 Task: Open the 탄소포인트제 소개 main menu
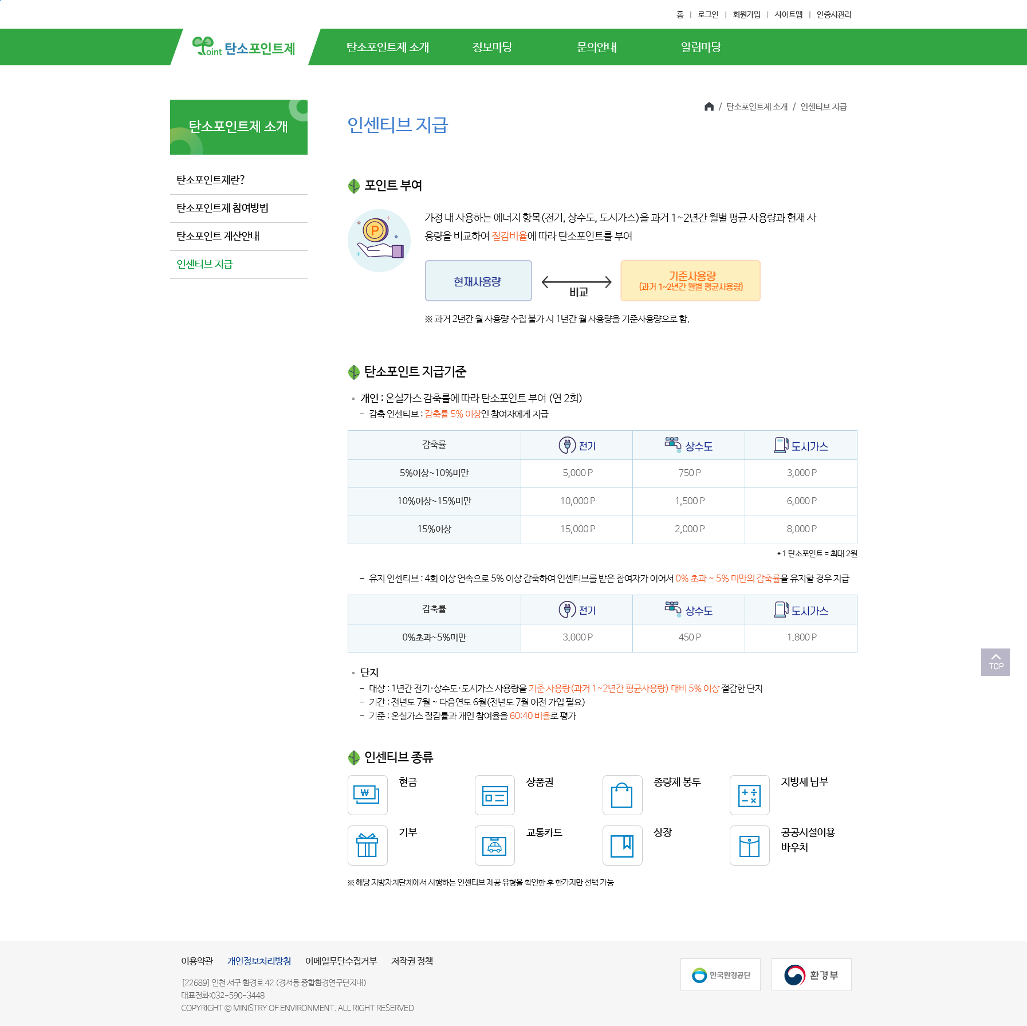coord(387,47)
